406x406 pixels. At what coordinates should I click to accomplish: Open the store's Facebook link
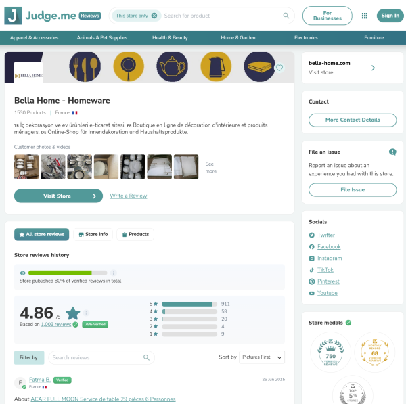pyautogui.click(x=329, y=247)
